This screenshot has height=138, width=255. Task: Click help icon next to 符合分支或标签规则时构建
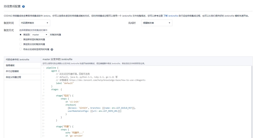(x=52, y=50)
